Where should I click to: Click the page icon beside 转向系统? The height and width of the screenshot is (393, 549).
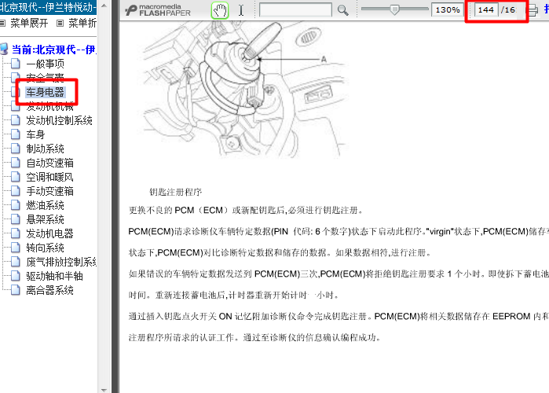[16, 248]
